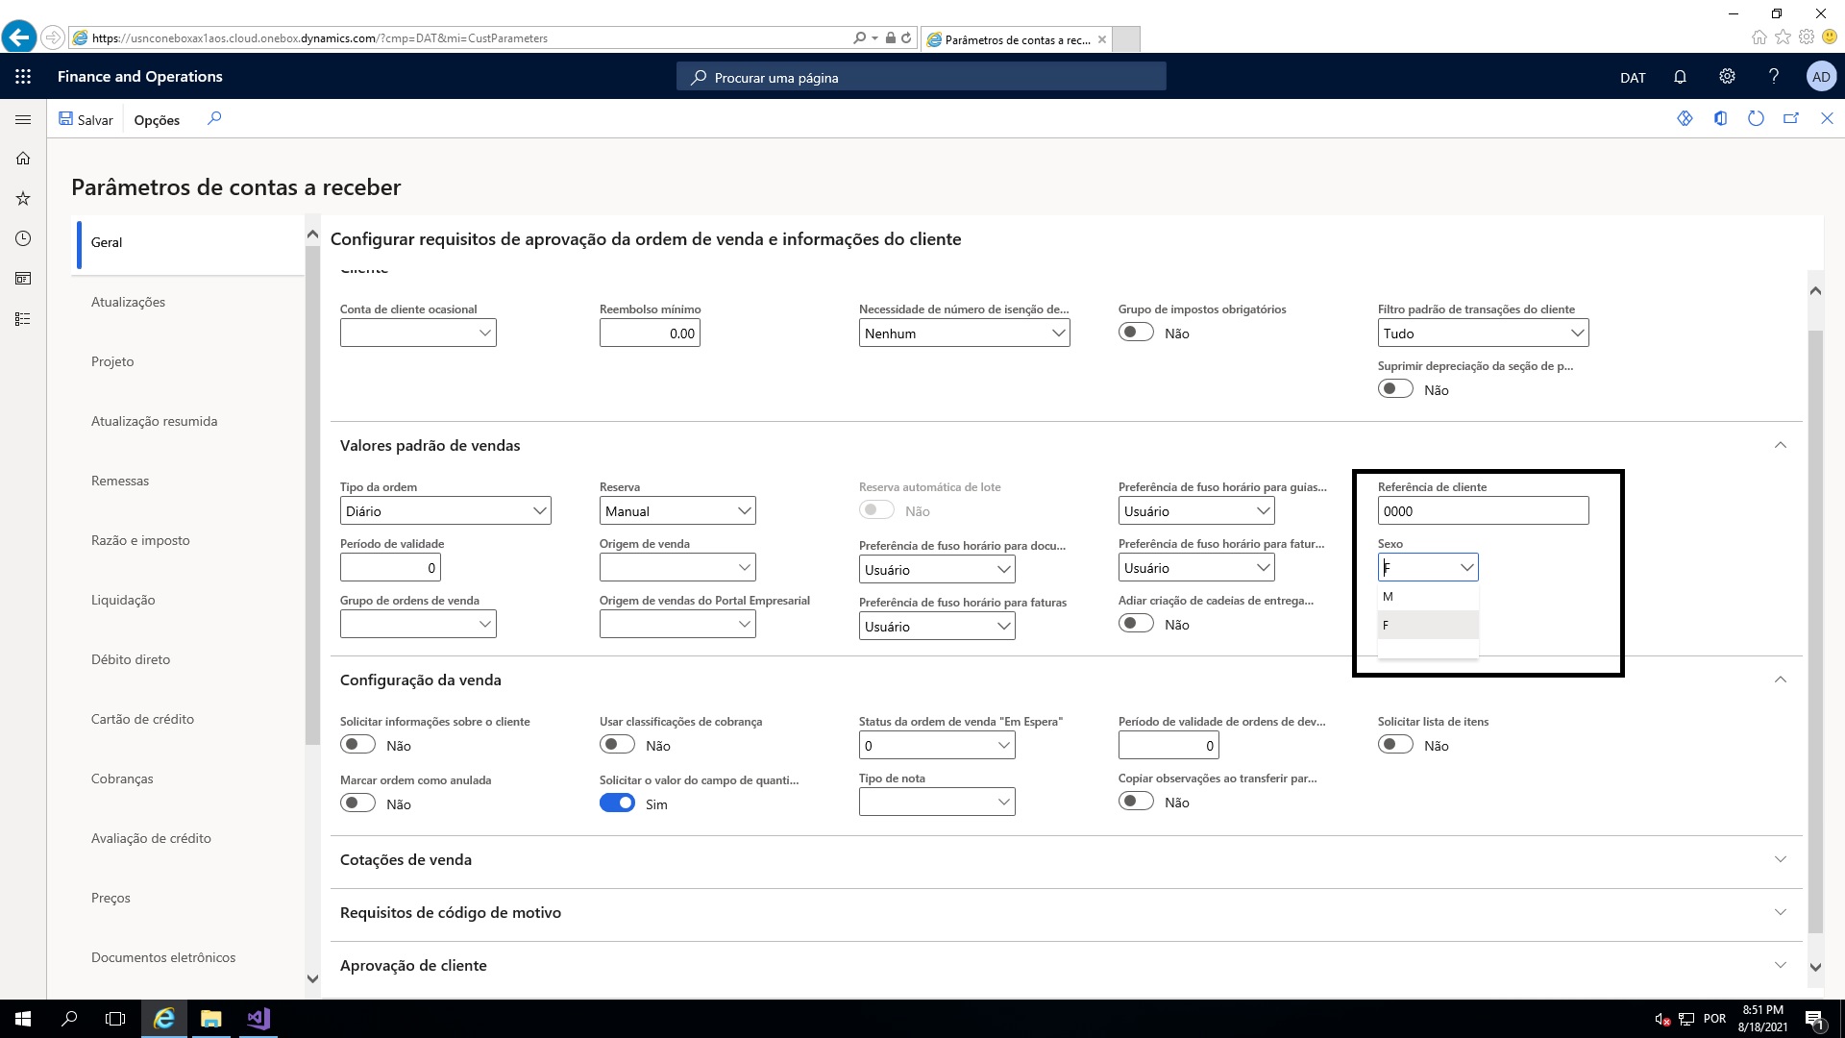Open Settings with the gear icon
1845x1038 pixels.
[x=1726, y=76]
